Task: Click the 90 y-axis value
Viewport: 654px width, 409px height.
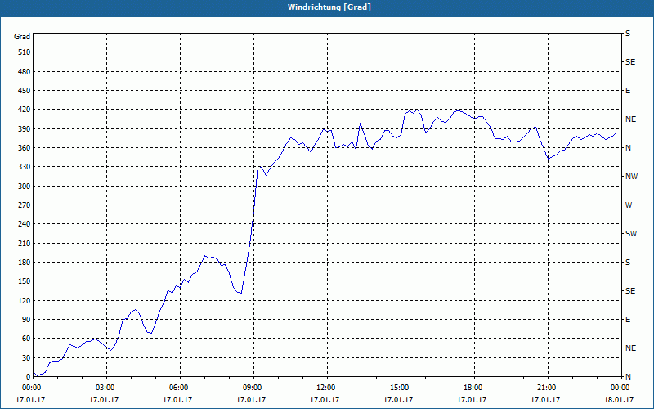Action: pyautogui.click(x=26, y=320)
